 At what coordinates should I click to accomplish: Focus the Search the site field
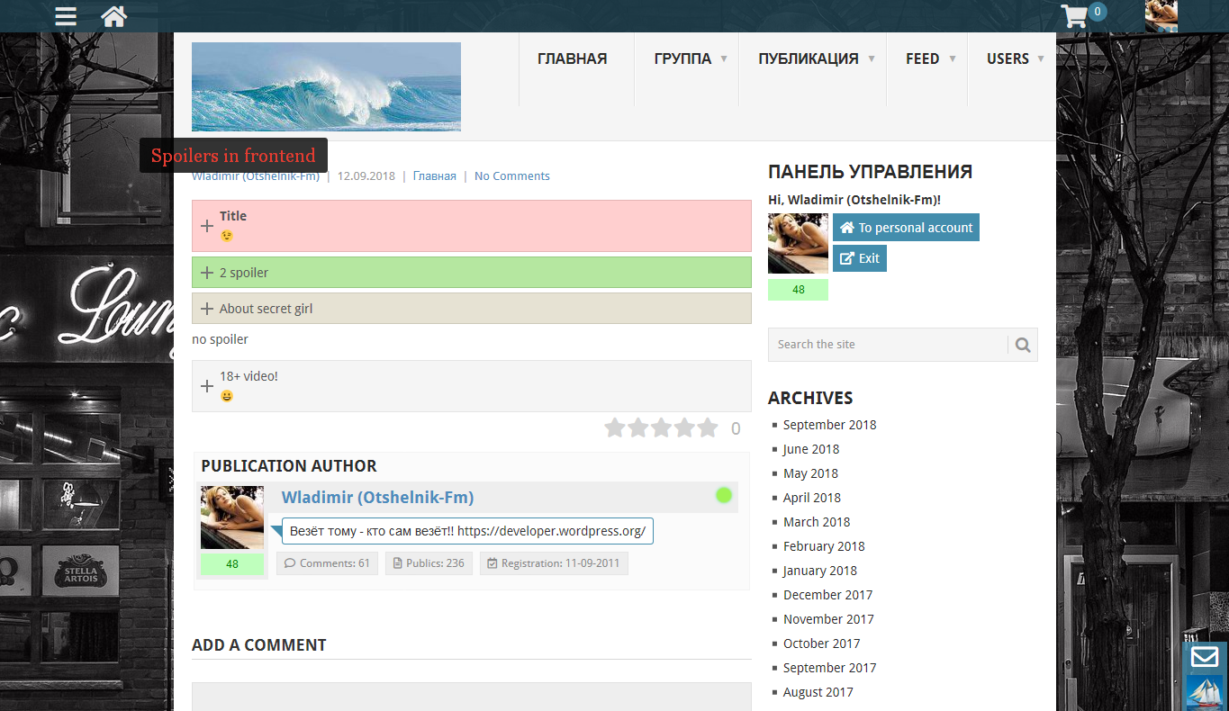coord(888,345)
